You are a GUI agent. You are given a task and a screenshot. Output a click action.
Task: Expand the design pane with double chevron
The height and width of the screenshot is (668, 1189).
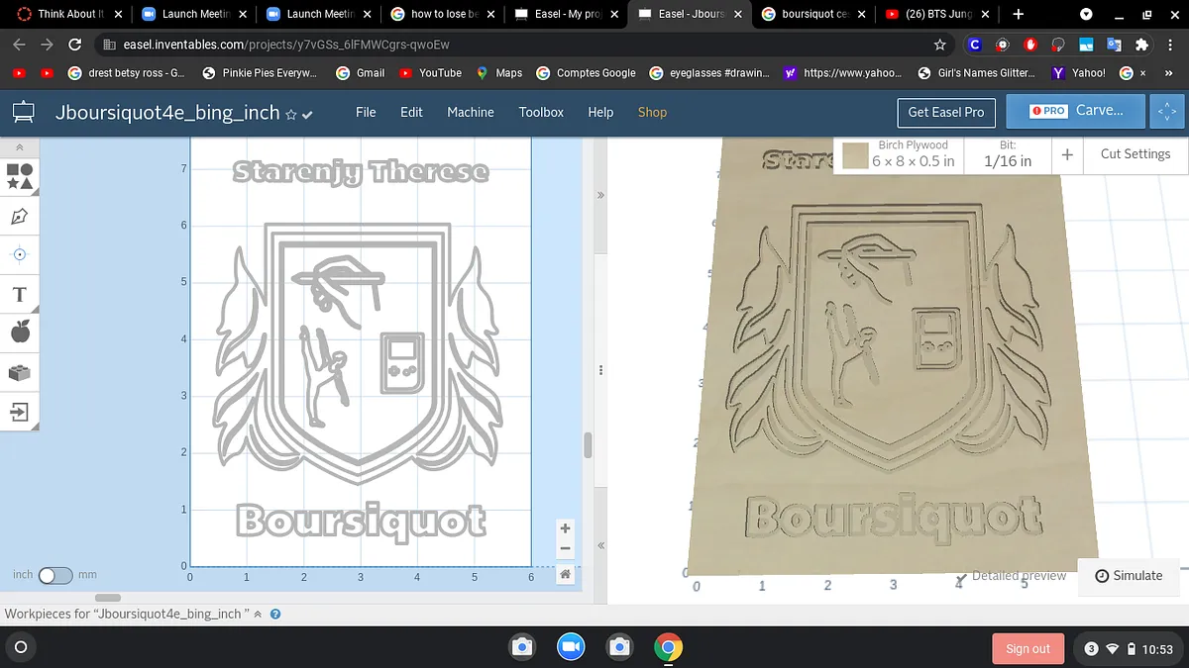click(x=600, y=196)
